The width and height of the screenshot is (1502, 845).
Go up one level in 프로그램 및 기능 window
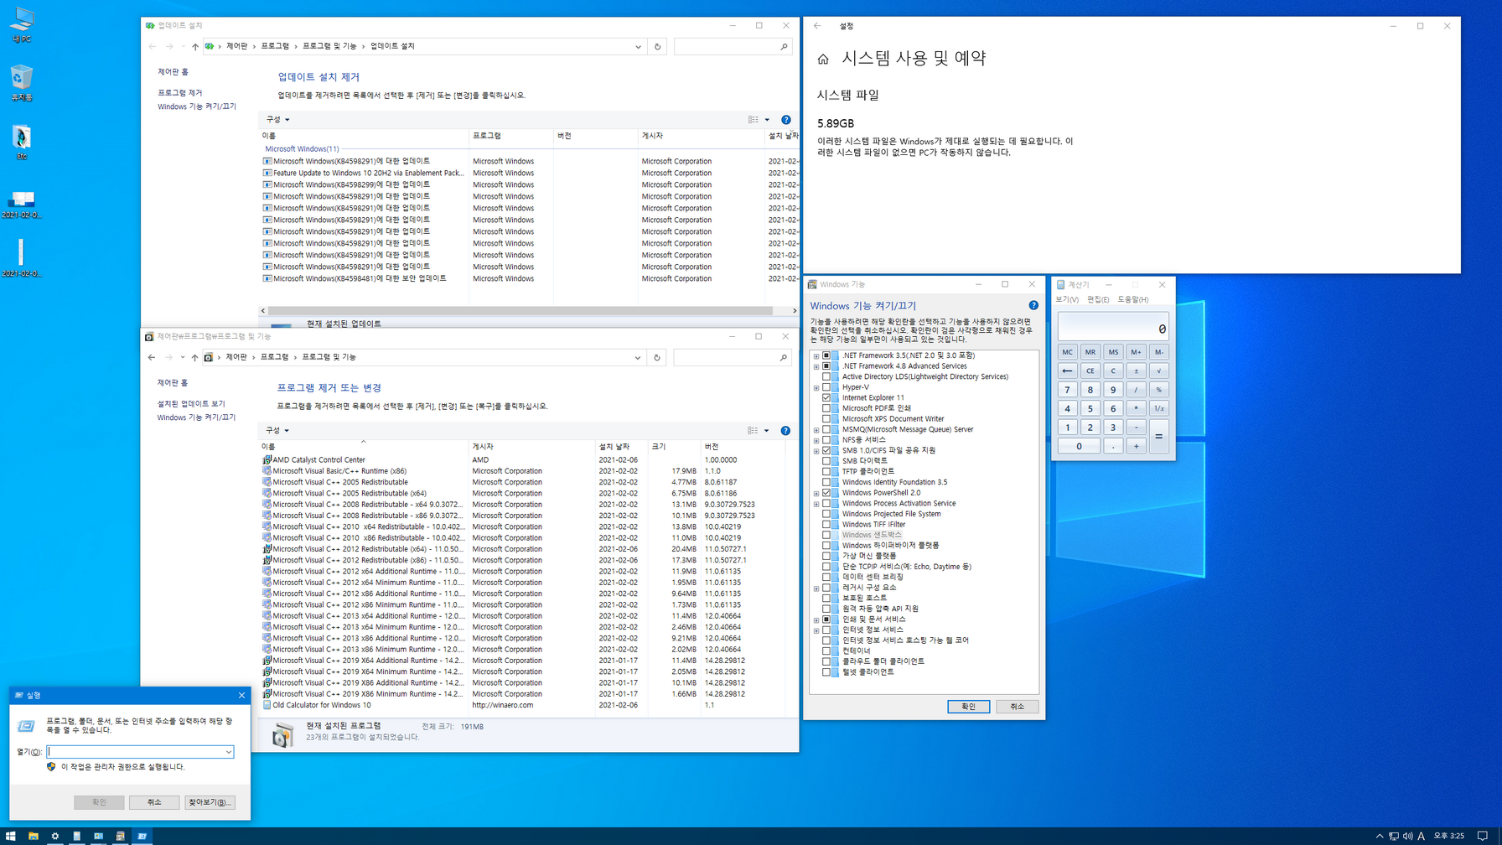(x=195, y=358)
